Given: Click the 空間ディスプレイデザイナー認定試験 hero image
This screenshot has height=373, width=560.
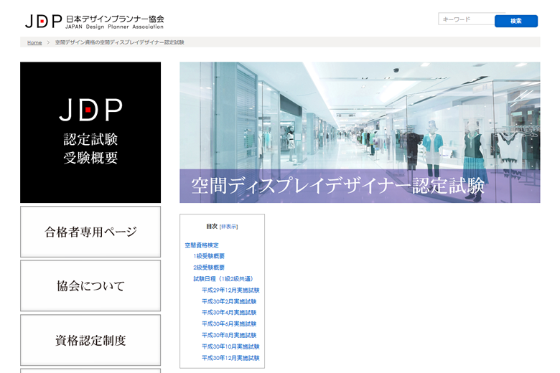Looking at the screenshot, I should [360, 133].
